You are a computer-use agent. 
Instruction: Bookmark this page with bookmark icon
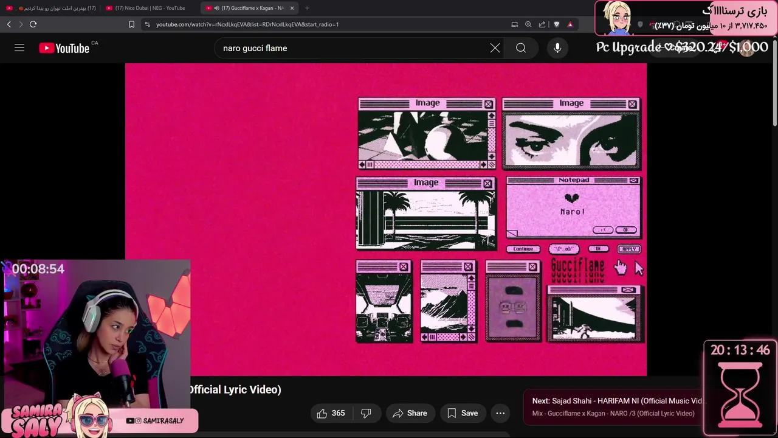[x=131, y=24]
